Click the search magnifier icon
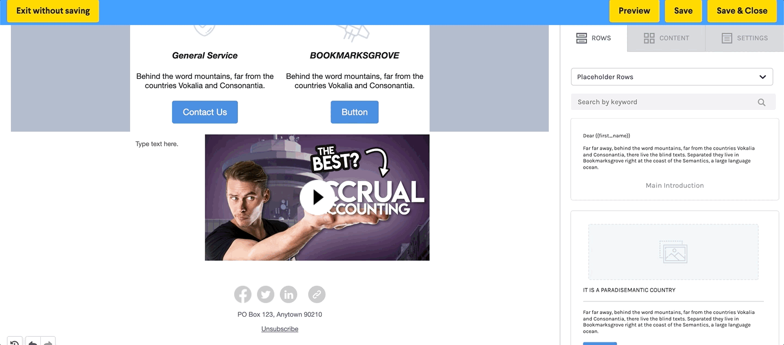Screen dimensions: 784x345 [762, 102]
